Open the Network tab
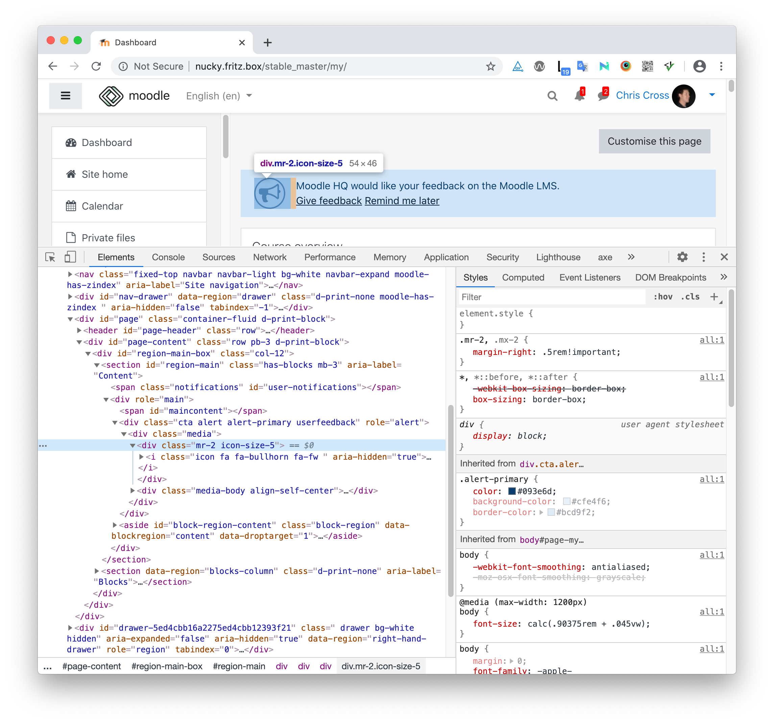Viewport: 774px width, 724px height. 269,257
